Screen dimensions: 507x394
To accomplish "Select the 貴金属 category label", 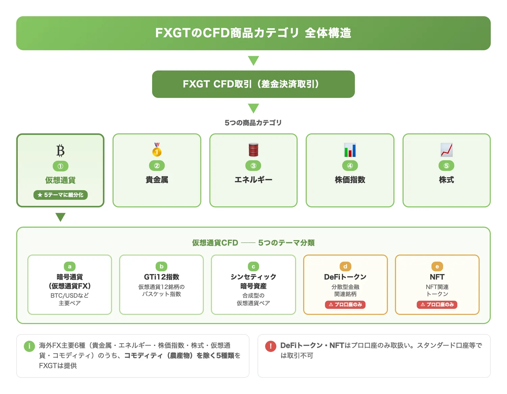I will pos(157,180).
